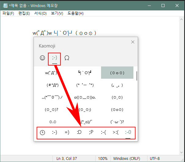Viewport: 185px width, 162px height.
Task: Maximize the Notepad window
Action: [163, 6]
